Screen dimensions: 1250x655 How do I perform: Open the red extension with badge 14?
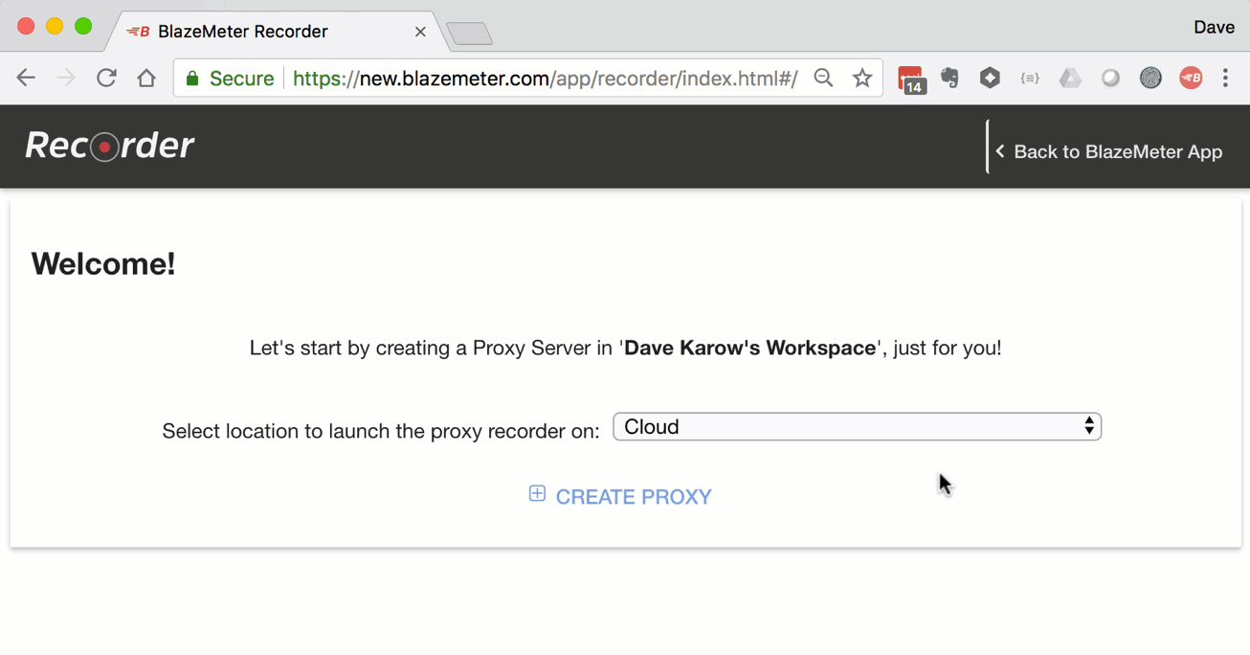911,79
